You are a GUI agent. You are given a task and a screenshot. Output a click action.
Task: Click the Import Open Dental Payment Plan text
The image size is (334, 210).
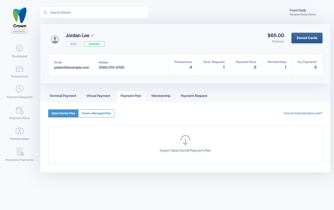pyautogui.click(x=185, y=150)
